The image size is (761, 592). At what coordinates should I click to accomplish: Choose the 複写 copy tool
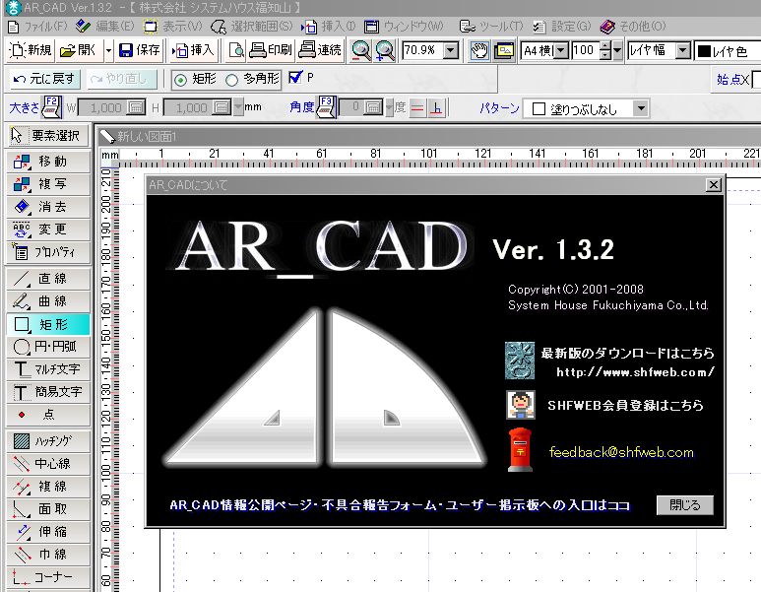pyautogui.click(x=48, y=184)
